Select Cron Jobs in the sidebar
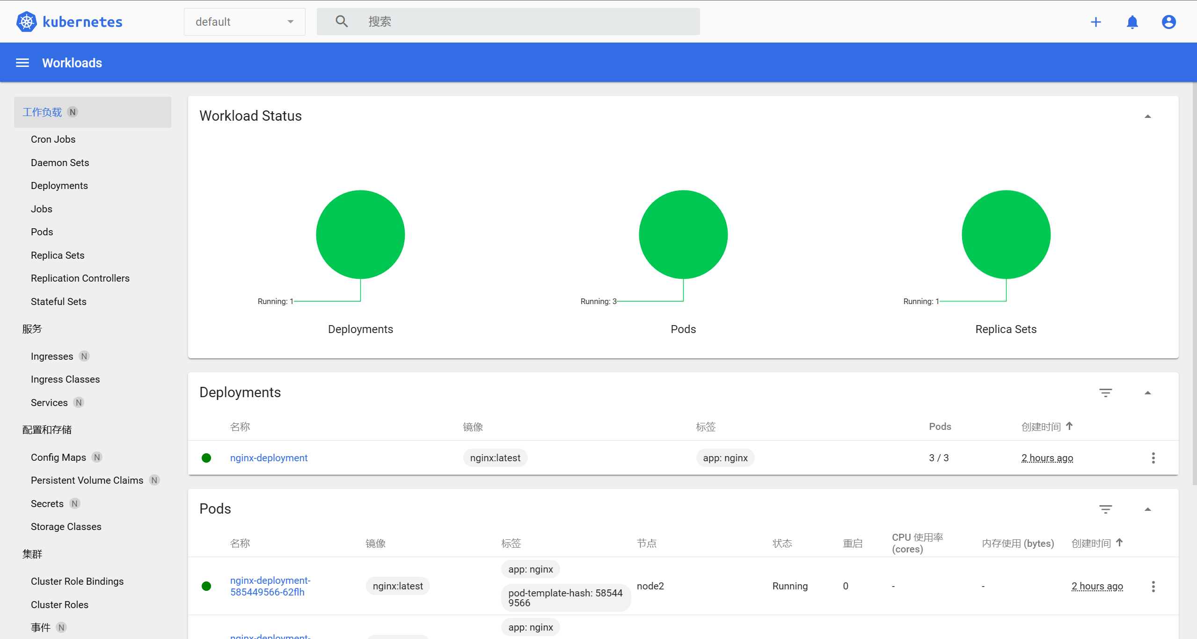 pyautogui.click(x=53, y=139)
